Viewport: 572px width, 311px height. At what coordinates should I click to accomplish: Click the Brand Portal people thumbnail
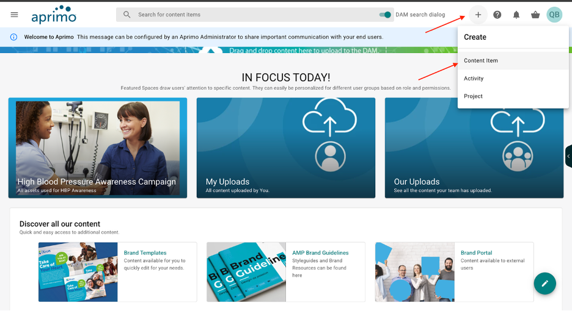(415, 272)
